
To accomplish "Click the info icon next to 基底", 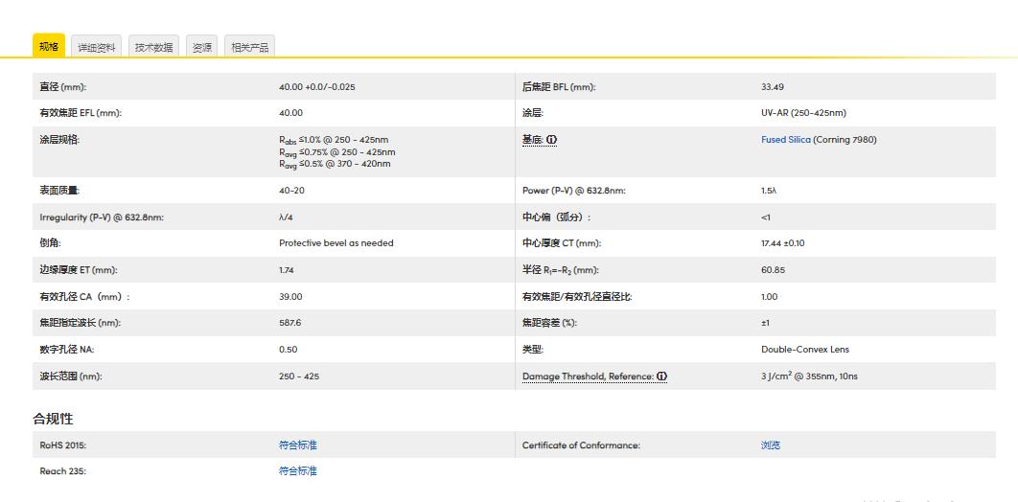I will 552,140.
